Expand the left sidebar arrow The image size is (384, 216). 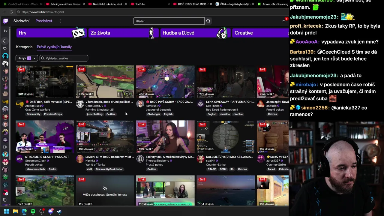tap(5, 31)
